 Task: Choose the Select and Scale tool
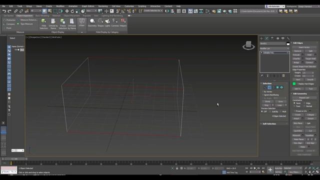pyautogui.click(x=77, y=11)
